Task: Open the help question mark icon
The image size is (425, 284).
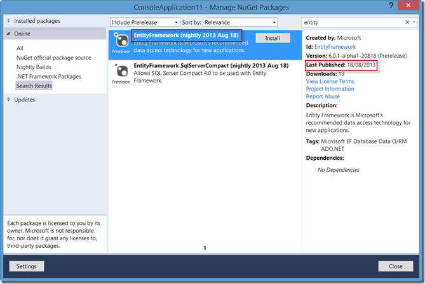Action: click(391, 6)
